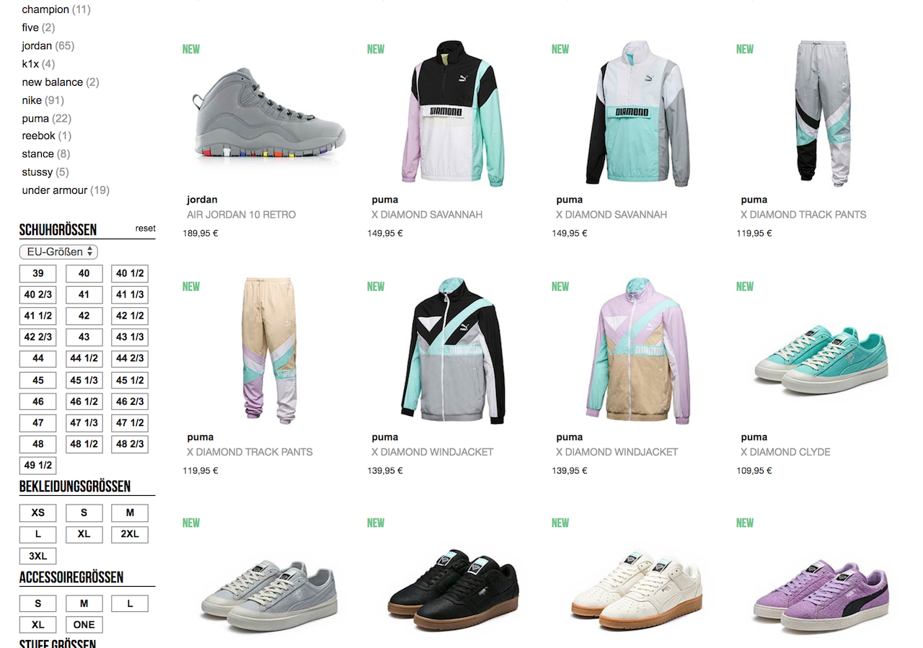The height and width of the screenshot is (648, 923).
Task: View the black Puma X Diamond Savannah jacket
Action: pyautogui.click(x=451, y=112)
